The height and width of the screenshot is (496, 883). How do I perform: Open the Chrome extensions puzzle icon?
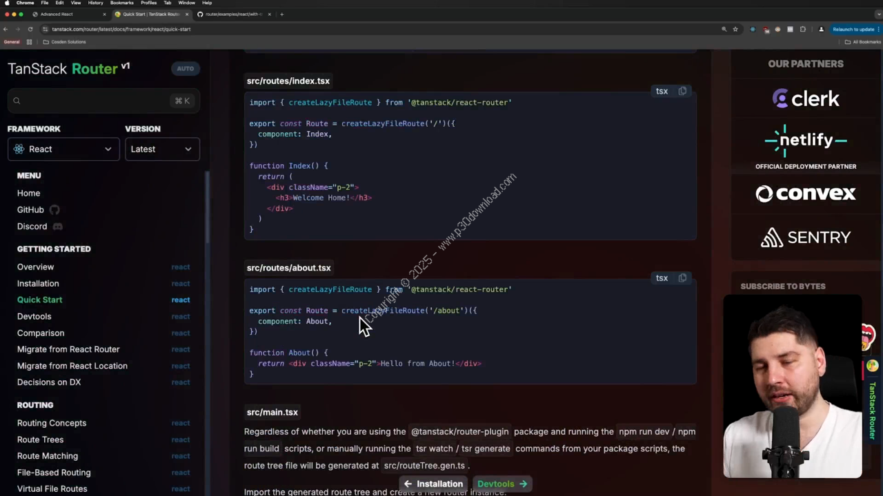803,29
